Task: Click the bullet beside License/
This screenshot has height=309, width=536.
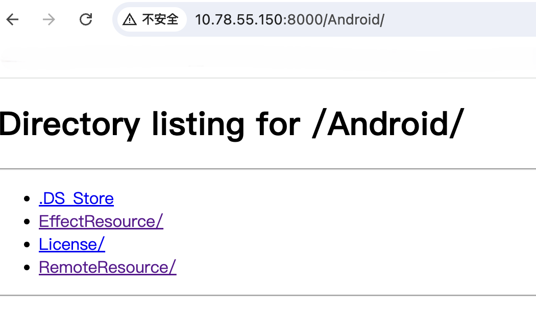Action: (x=27, y=245)
